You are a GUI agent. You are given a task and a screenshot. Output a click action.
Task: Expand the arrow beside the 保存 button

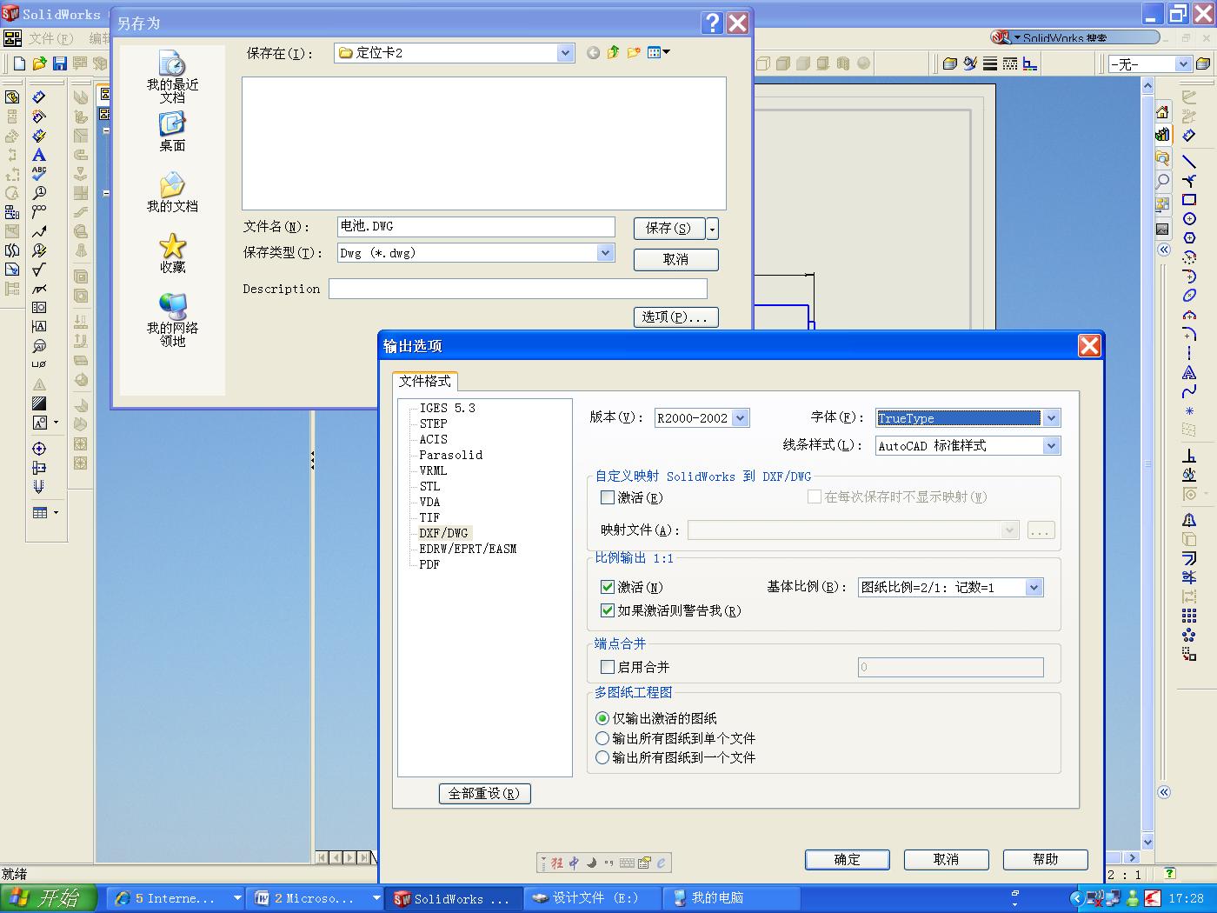(712, 229)
